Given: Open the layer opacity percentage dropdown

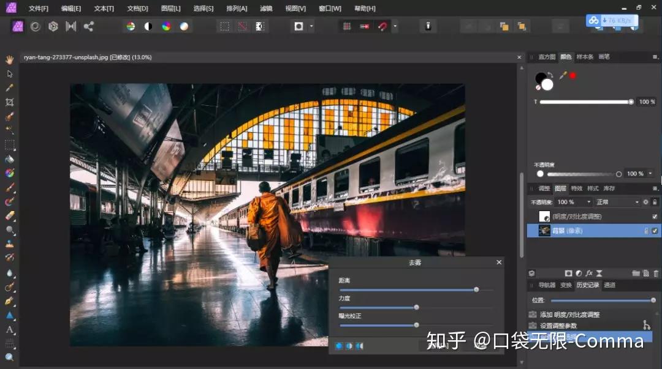Looking at the screenshot, I should [x=588, y=202].
